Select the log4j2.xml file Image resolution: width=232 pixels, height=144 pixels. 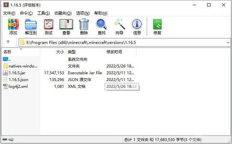pyautogui.click(x=18, y=86)
